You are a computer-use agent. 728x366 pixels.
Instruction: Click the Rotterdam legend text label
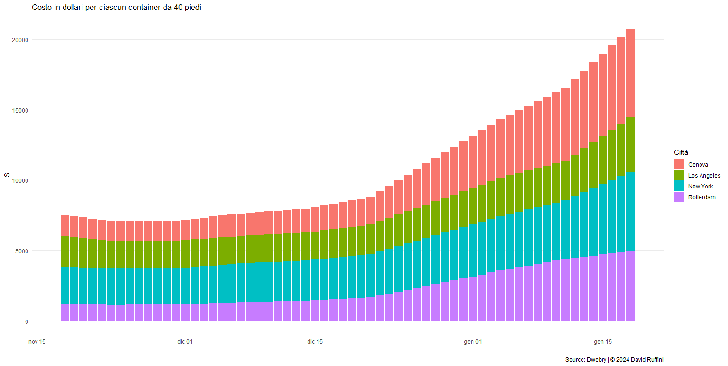702,197
